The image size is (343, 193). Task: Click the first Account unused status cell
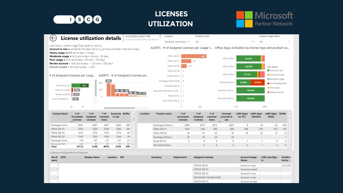(x=249, y=169)
